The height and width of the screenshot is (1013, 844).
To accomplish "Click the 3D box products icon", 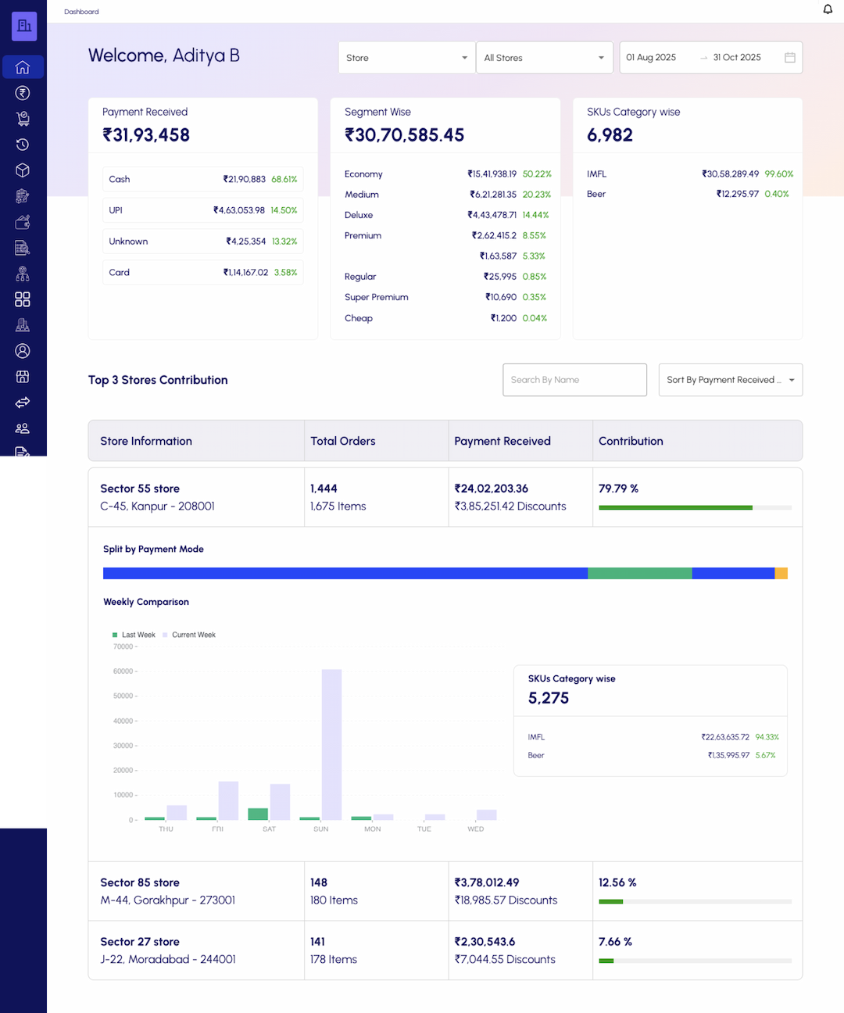I will point(23,170).
